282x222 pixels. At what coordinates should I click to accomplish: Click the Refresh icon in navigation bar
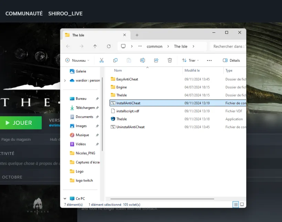[x=108, y=47]
